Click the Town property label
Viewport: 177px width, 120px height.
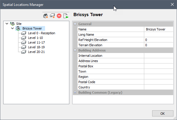(82, 71)
